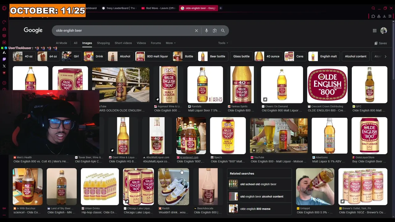This screenshot has height=222, width=395.
Task: Filter images by 40 oz chip
Action: (24, 56)
